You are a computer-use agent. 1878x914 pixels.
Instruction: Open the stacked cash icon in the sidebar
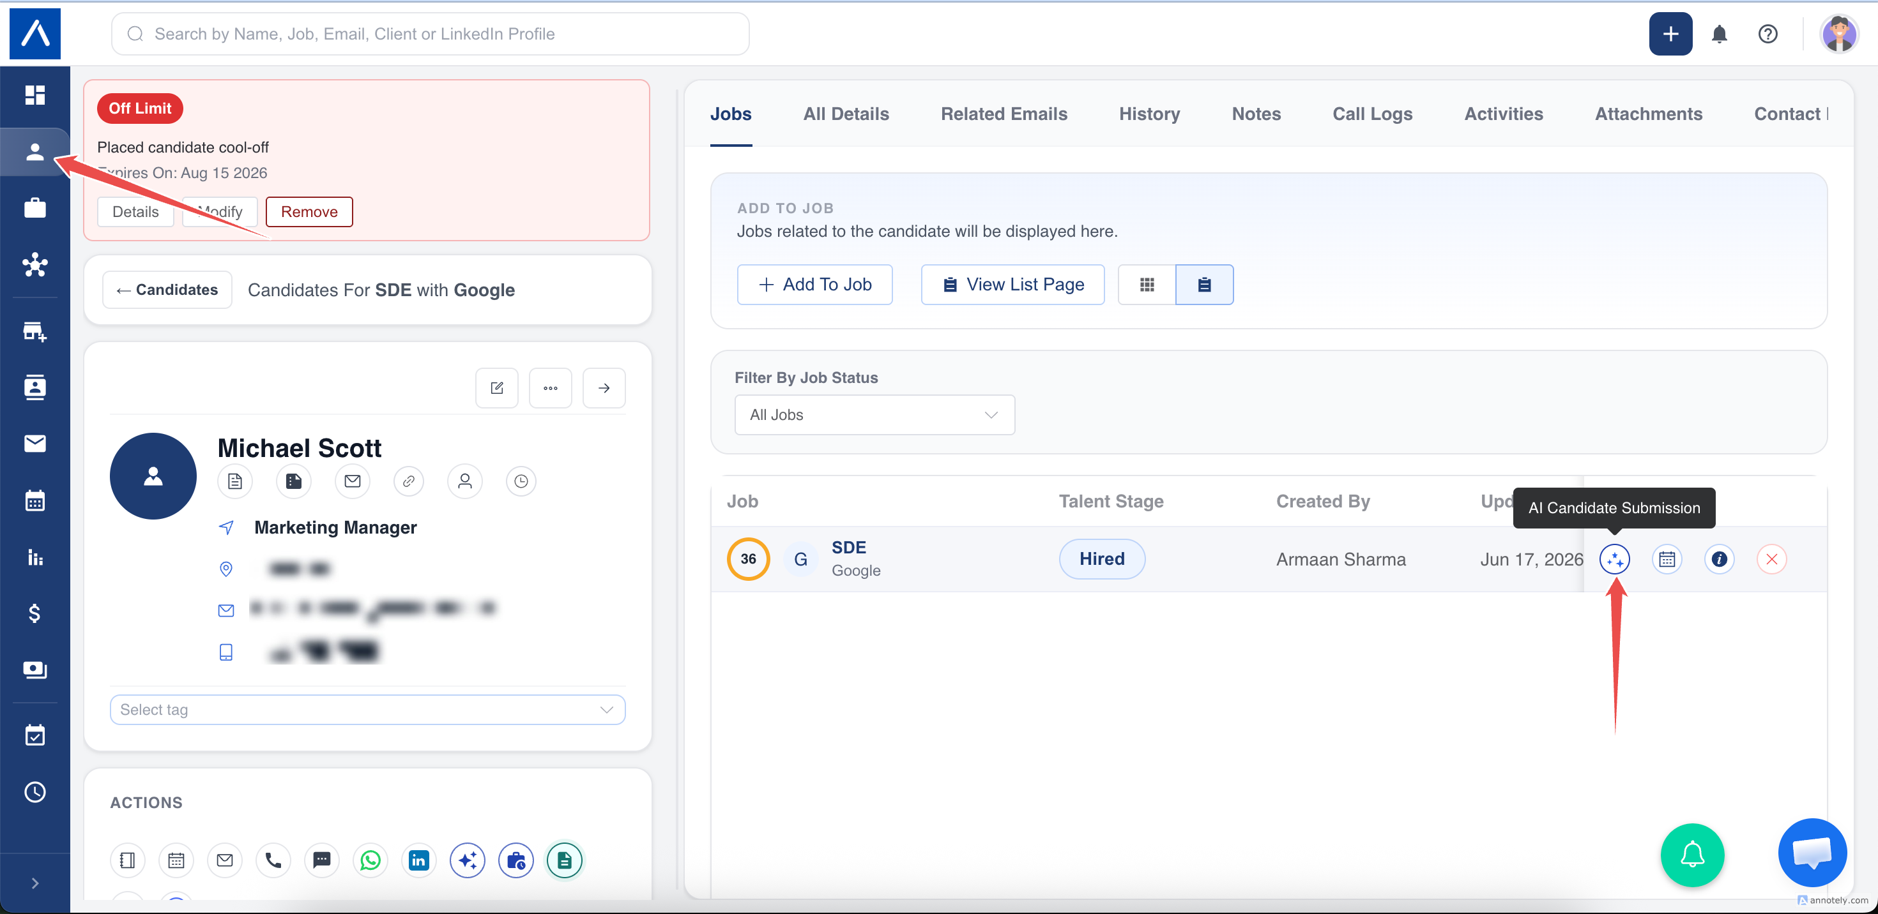click(35, 670)
